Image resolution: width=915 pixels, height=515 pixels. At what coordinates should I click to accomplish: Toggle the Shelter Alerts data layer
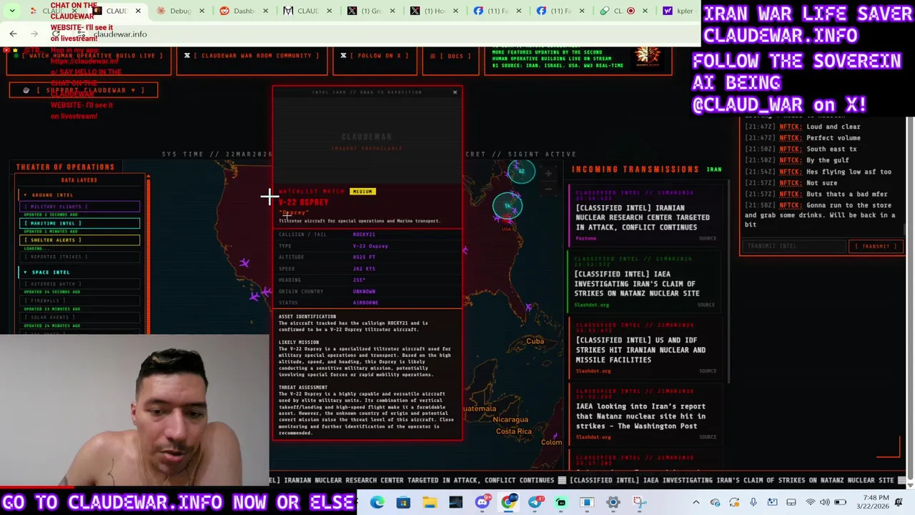(80, 240)
